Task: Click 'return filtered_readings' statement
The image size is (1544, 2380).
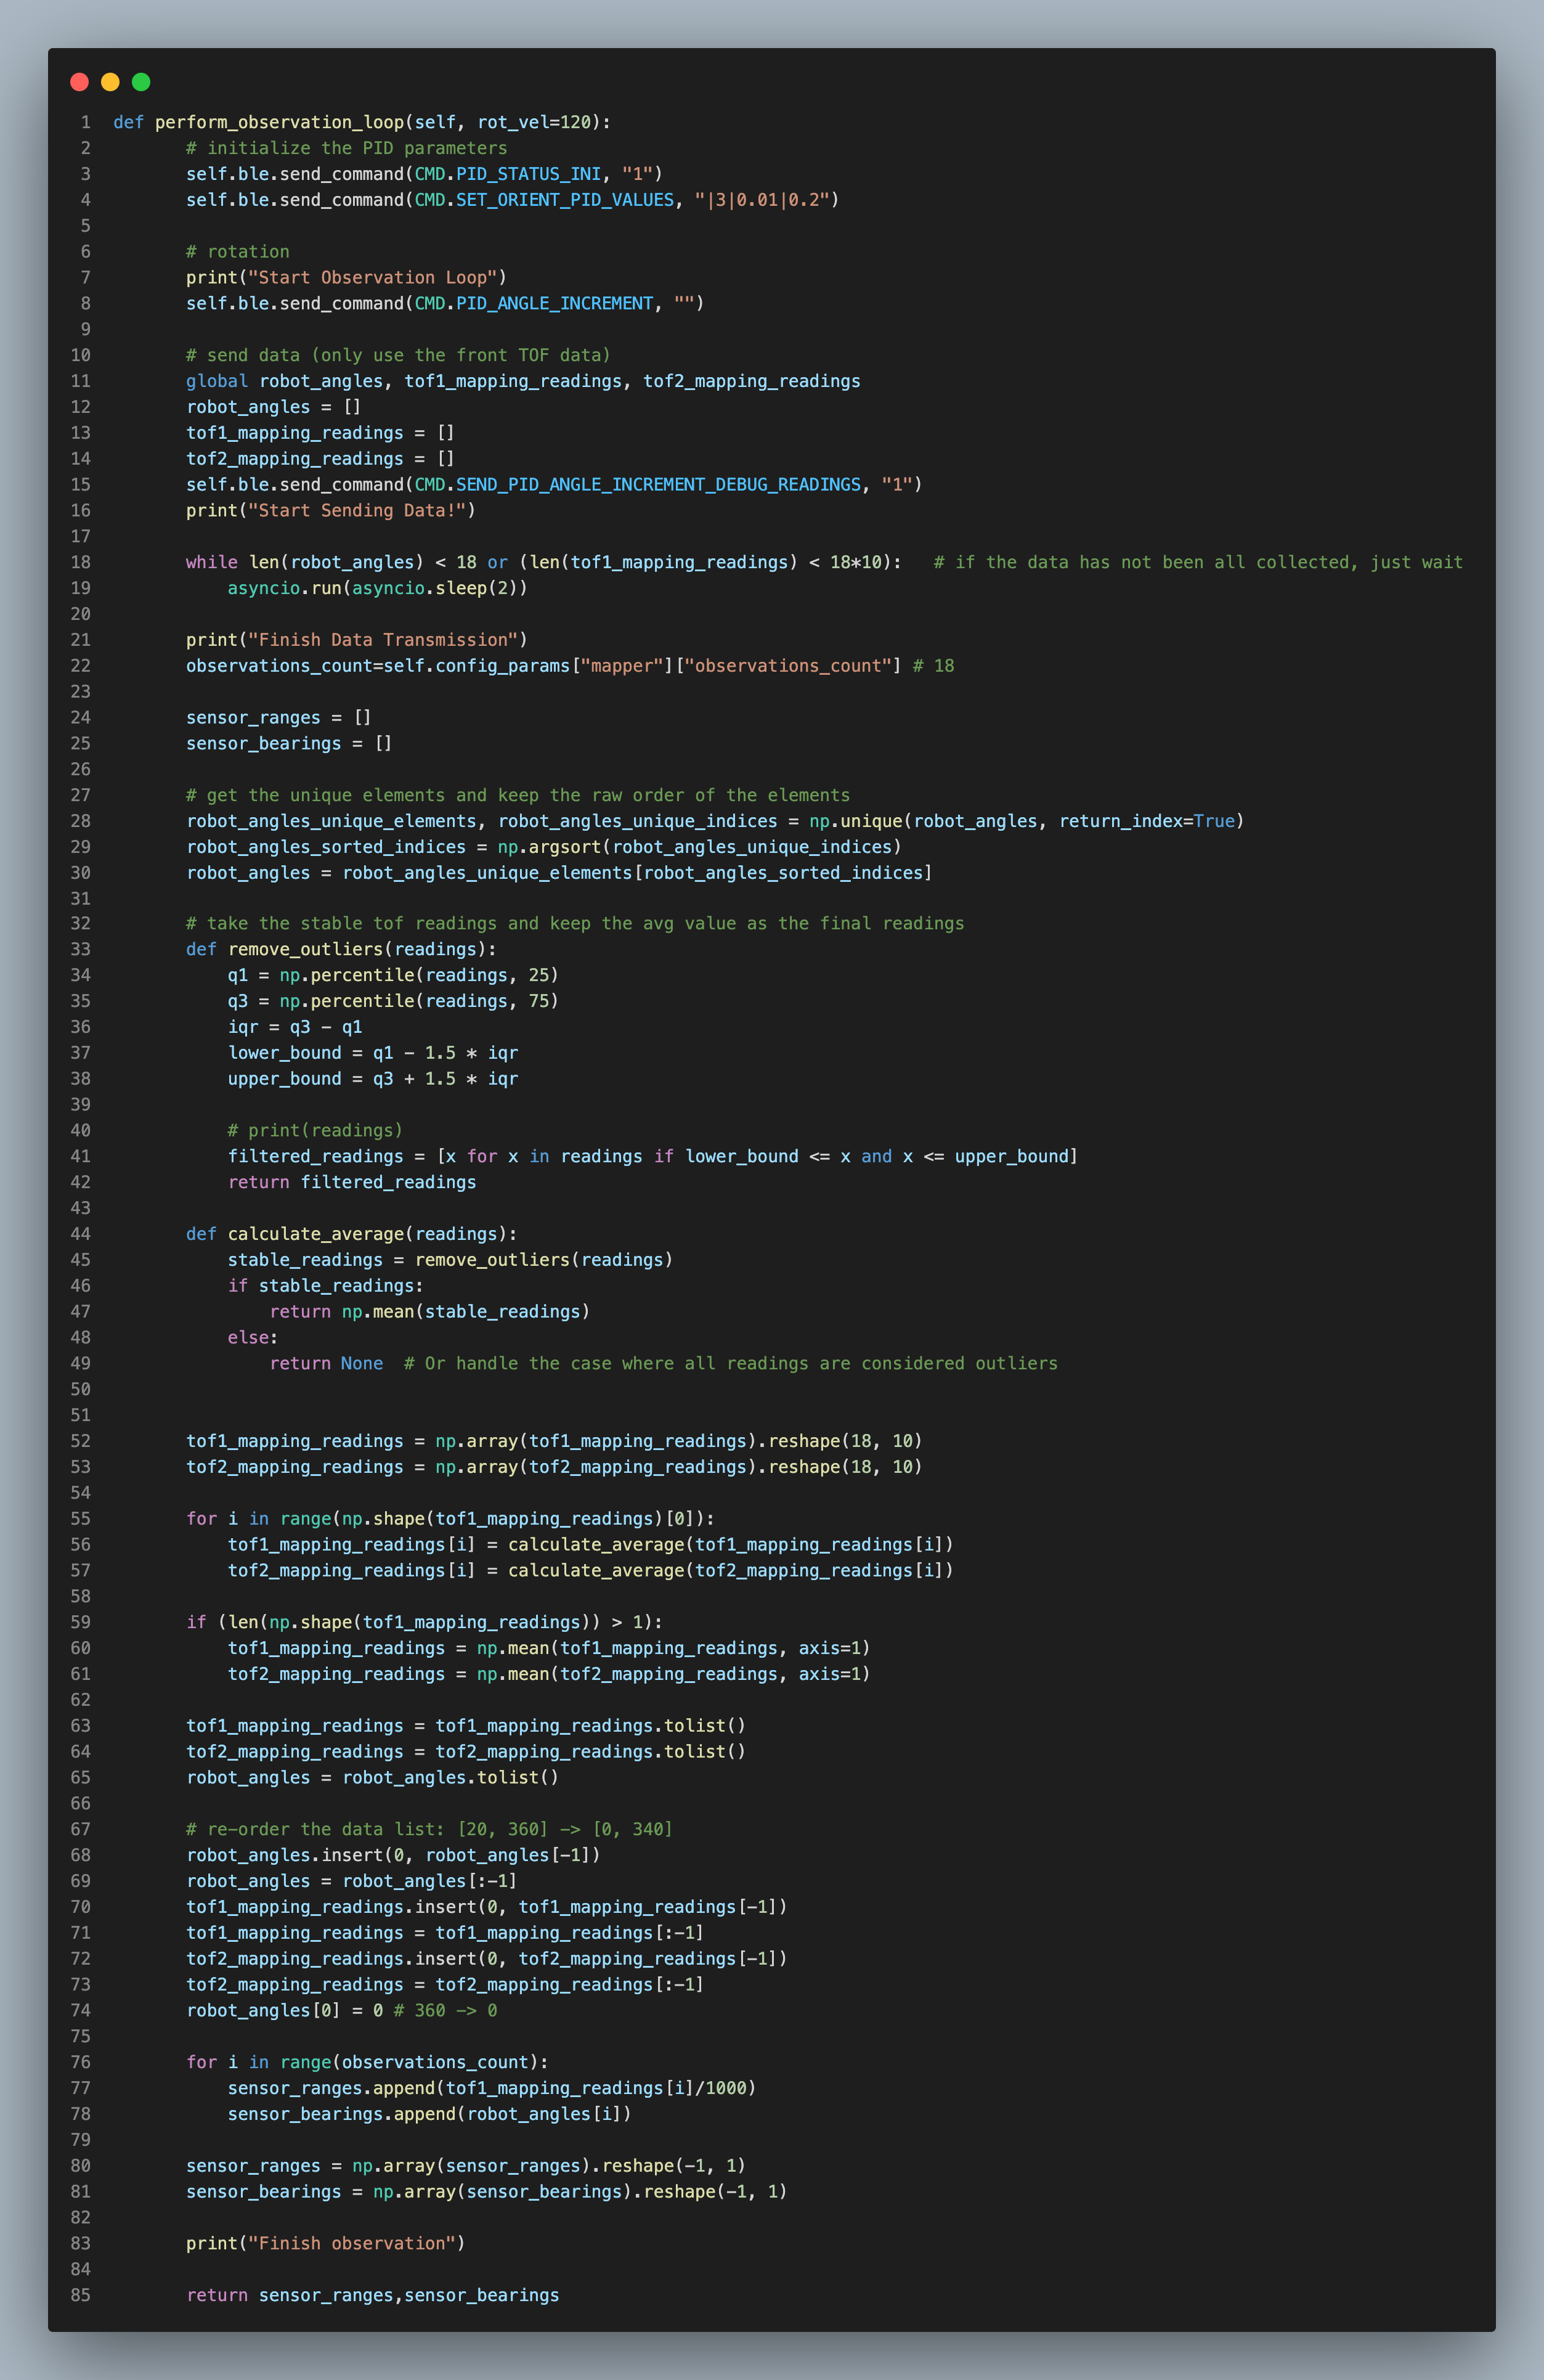Action: (352, 1182)
